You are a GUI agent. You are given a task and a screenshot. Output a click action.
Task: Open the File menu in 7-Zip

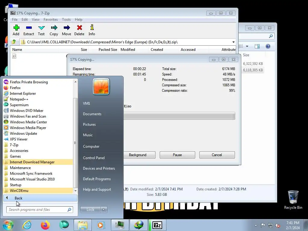(15, 20)
